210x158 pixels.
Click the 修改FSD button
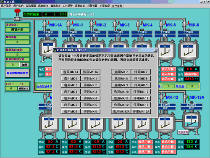pyautogui.click(x=24, y=89)
